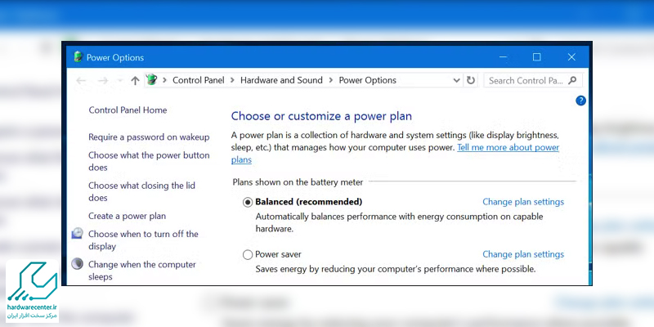Viewport: 654px width, 327px height.
Task: Open Require a password on wakeup
Action: (x=149, y=137)
